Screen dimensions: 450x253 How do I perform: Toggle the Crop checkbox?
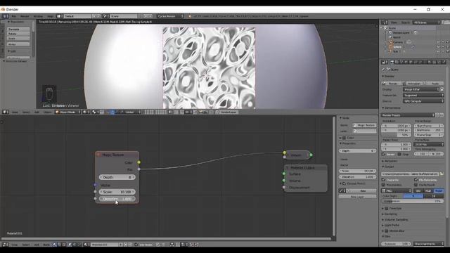click(x=399, y=155)
